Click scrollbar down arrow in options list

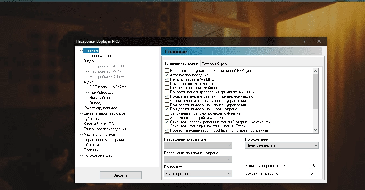coord(316,130)
